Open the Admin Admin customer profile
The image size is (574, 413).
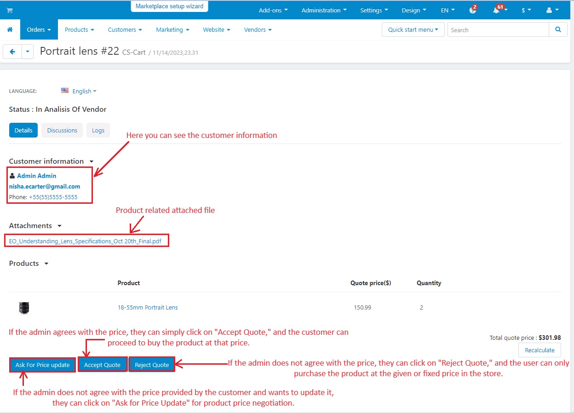pos(36,176)
